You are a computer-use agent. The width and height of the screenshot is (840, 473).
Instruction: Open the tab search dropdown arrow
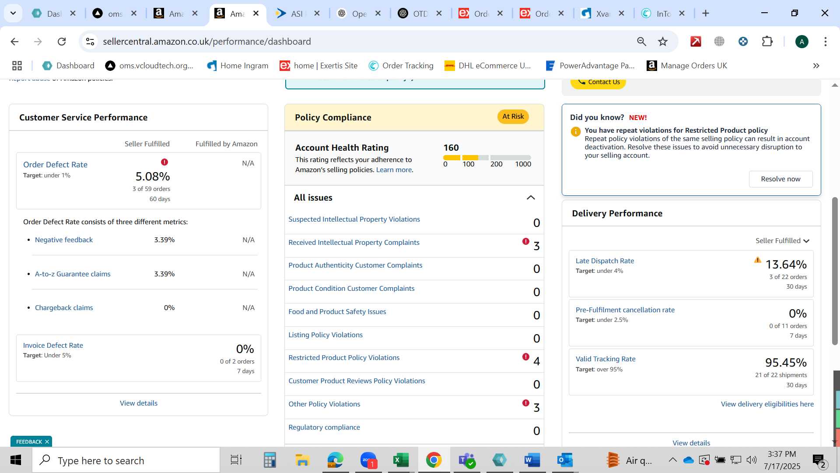[x=13, y=13]
